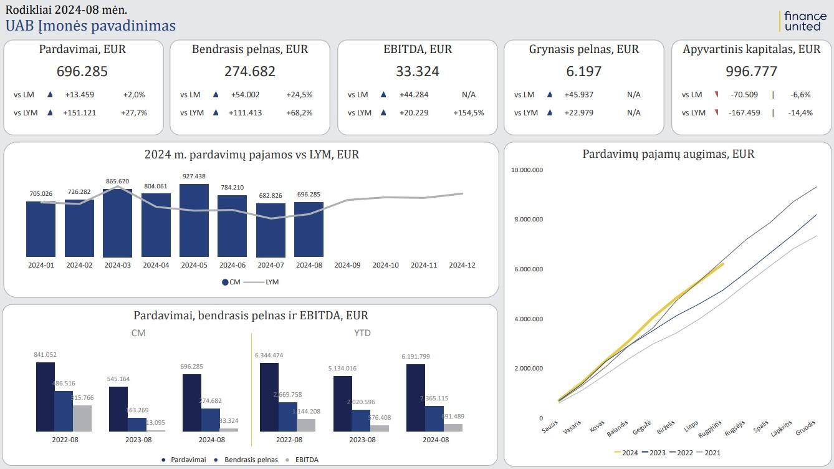Image resolution: width=834 pixels, height=469 pixels.
Task: Click the 'UAB Įmonės pavadinimas' company title
Action: [90, 26]
